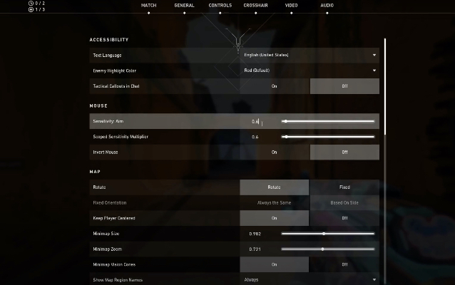Enable Minimap Vision Cones
This screenshot has height=285, width=455.
coord(275,264)
